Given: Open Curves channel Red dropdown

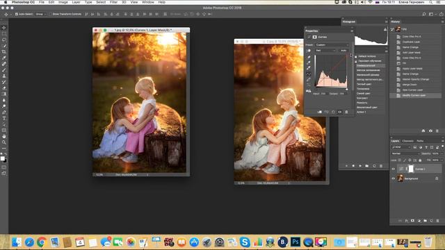Looking at the screenshot, I should point(325,51).
